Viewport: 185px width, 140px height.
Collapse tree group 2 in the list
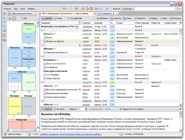[42, 45]
